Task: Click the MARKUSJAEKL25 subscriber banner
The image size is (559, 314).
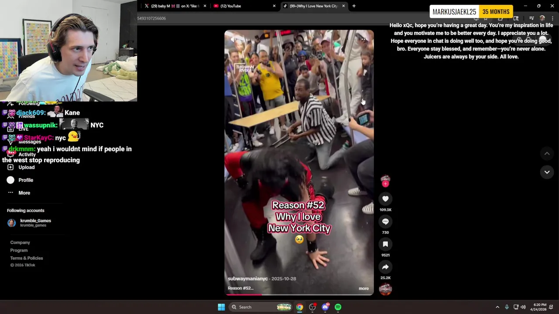Action: coord(471,12)
